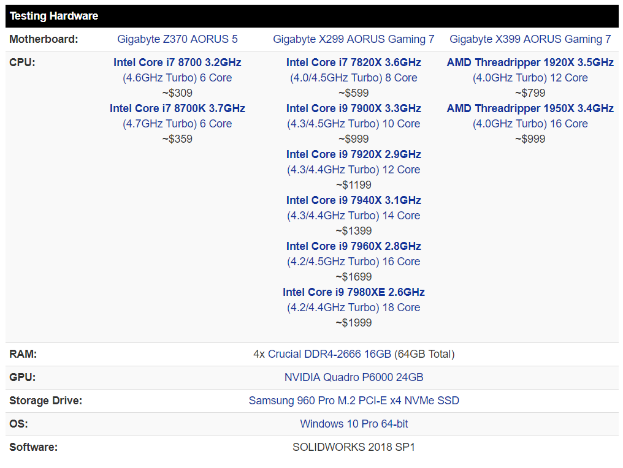Click the SOLIDWORKS 2018 SP1 text
Viewport: 623px width, 468px height.
click(354, 447)
